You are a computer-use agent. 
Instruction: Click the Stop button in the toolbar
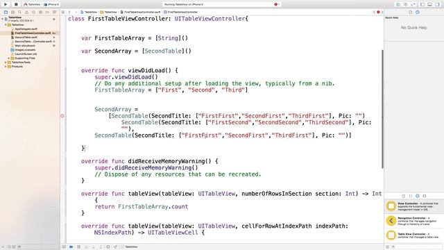pos(16,4)
